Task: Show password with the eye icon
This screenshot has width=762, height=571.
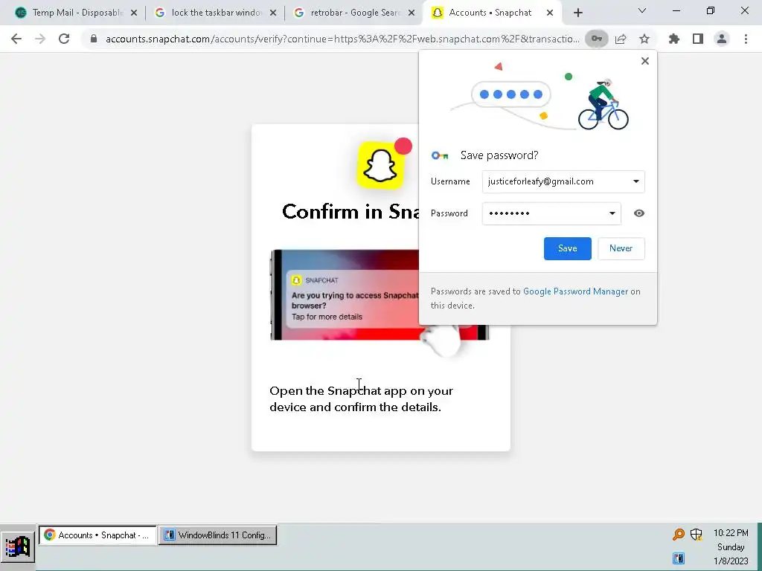Action: click(639, 213)
